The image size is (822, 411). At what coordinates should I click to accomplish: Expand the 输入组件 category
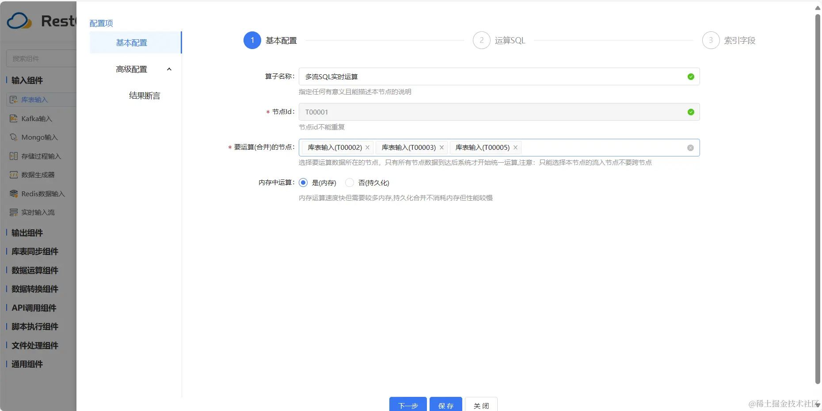pyautogui.click(x=27, y=80)
